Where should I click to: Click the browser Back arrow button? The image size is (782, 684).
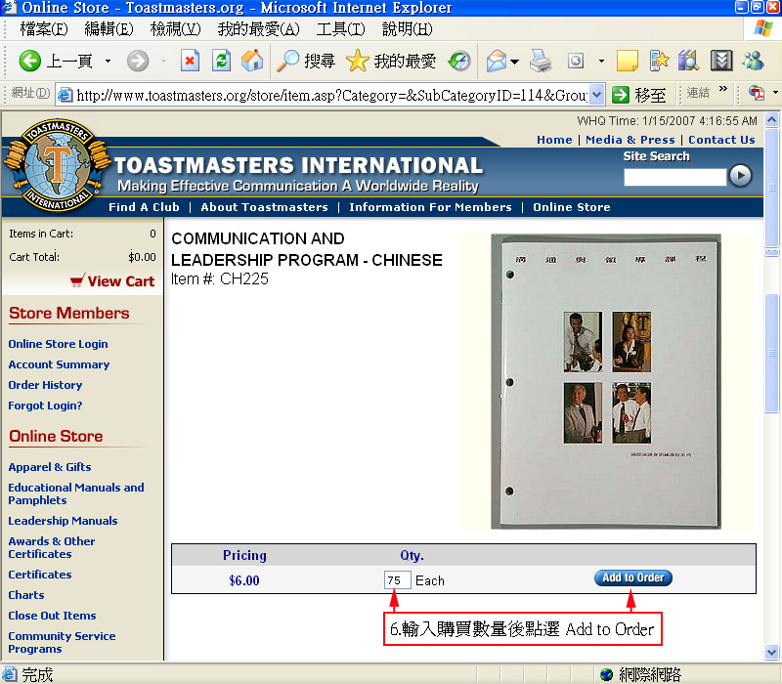(x=31, y=61)
